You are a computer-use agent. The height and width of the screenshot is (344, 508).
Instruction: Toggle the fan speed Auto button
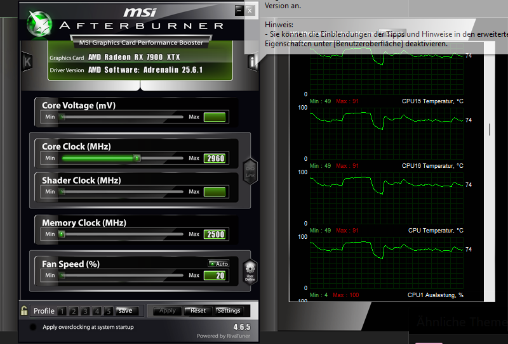click(218, 264)
